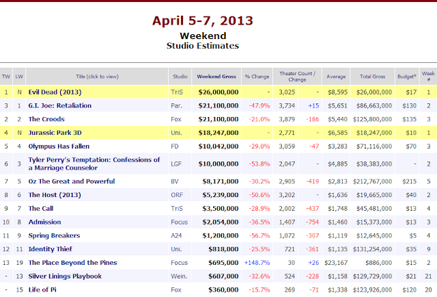Sort by the % Change column header
The height and width of the screenshot is (297, 437).
click(x=257, y=77)
